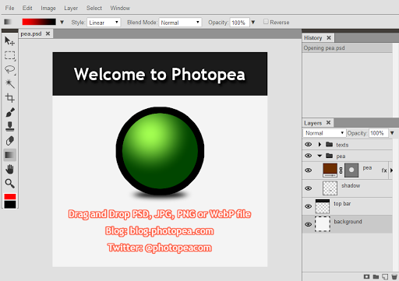Viewport: 399px width, 281px height.
Task: Create new layer from Layers panel footer
Action: tap(385, 276)
